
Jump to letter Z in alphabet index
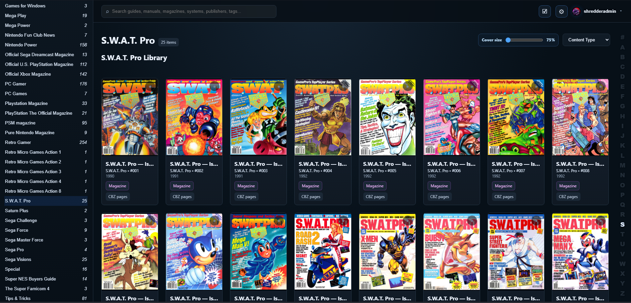click(622, 293)
